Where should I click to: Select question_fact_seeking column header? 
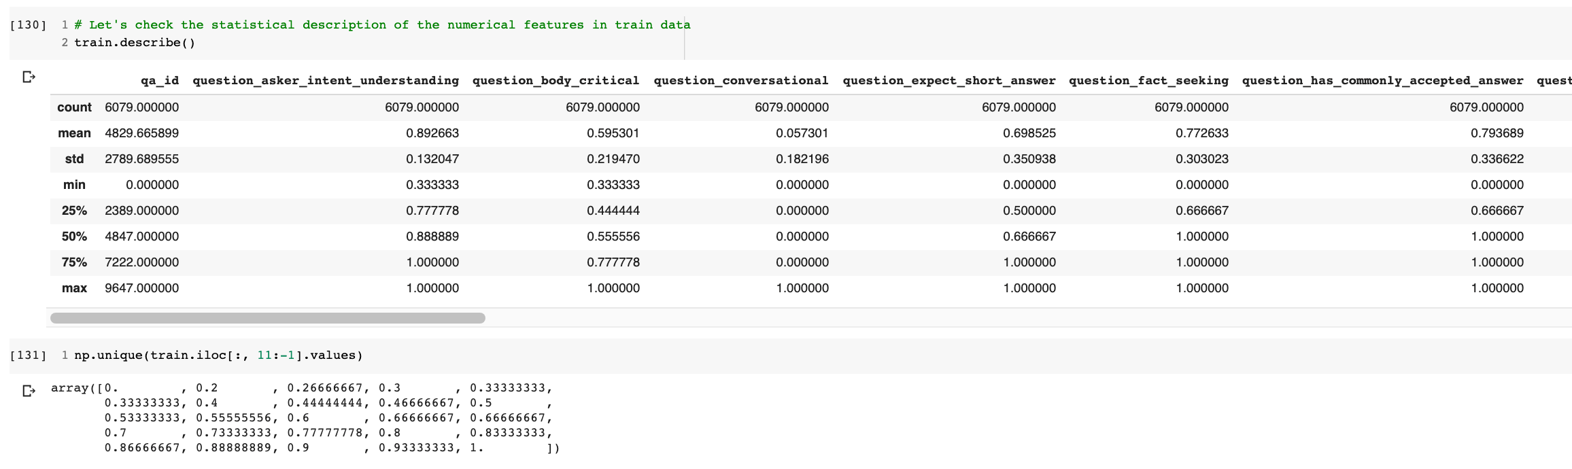(1148, 81)
